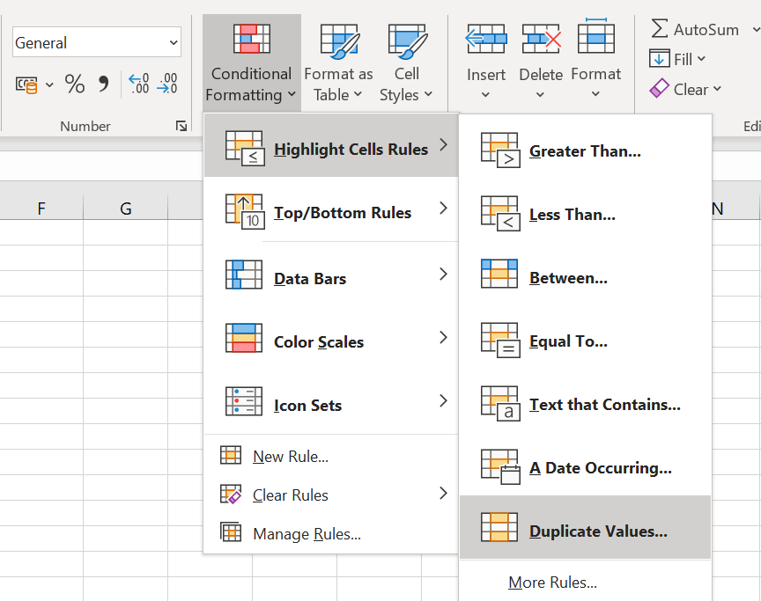Open Format as Table gallery
This screenshot has width=761, height=601.
(x=338, y=63)
